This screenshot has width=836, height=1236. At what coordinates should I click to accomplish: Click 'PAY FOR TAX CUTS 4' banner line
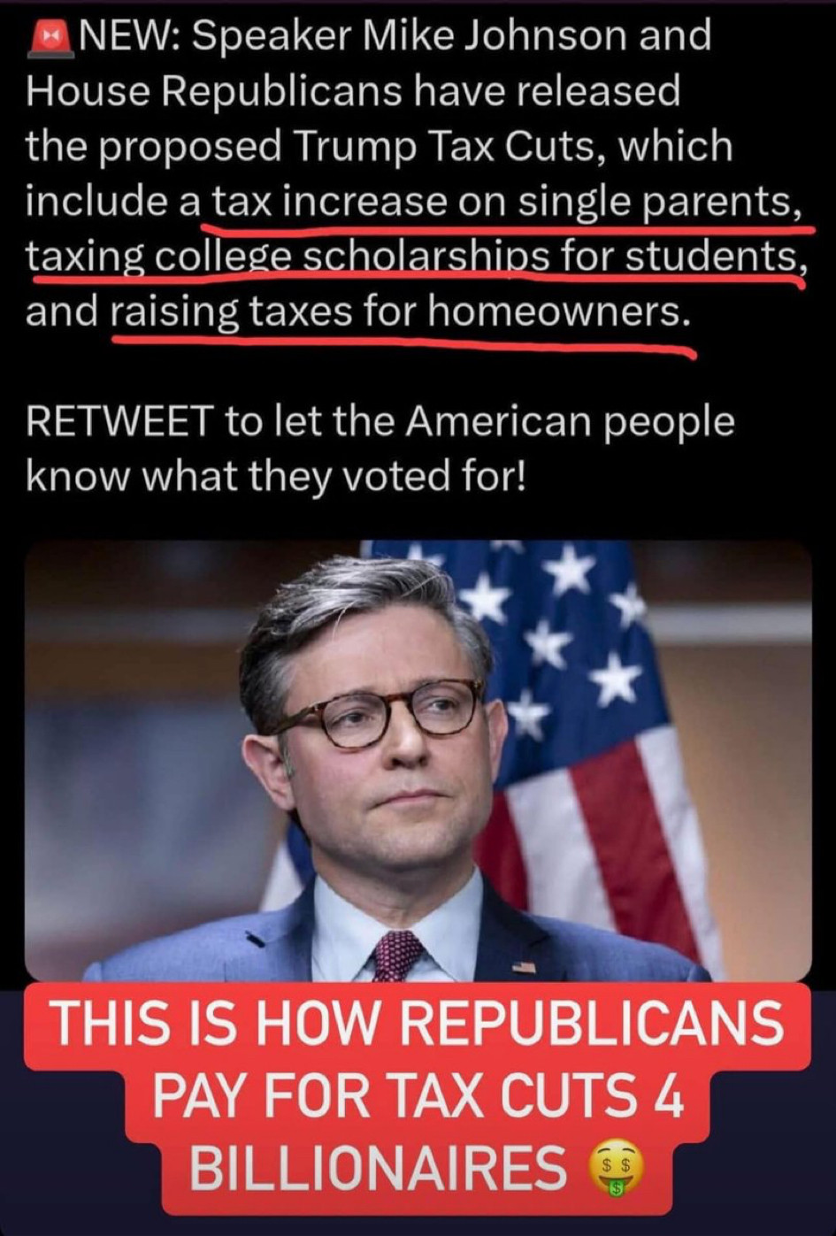tap(418, 1096)
